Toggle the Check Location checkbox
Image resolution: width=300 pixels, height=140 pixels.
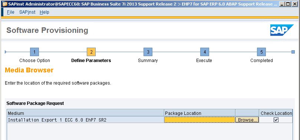(276, 120)
